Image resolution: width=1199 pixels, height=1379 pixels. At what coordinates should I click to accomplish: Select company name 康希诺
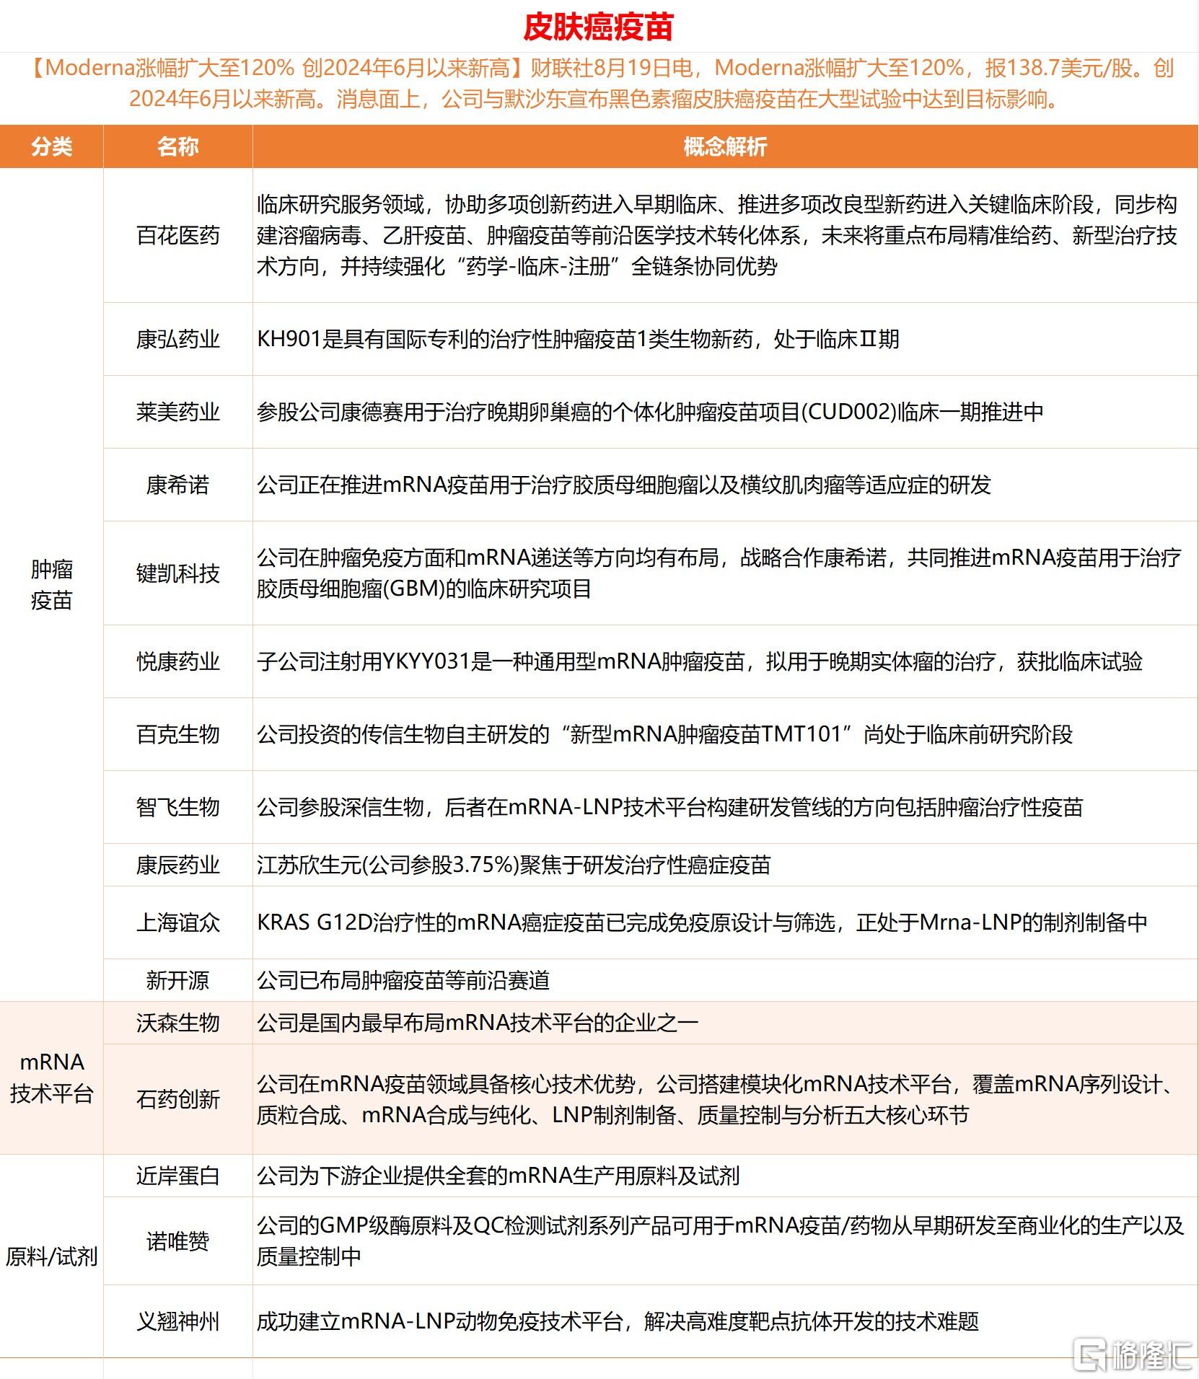[x=178, y=485]
